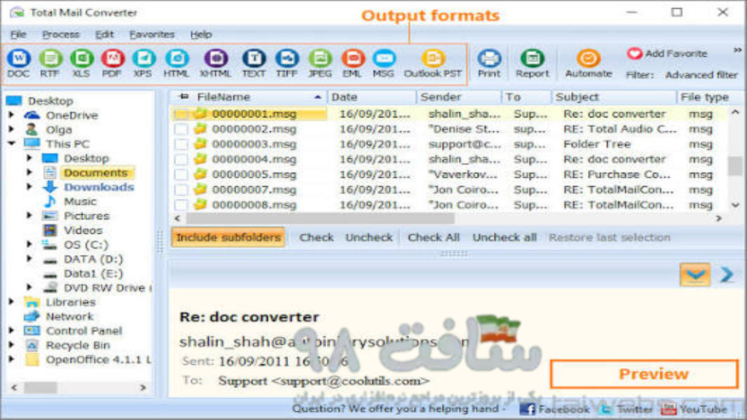Expand Control Panel tree node
This screenshot has height=420, width=747.
click(x=12, y=330)
